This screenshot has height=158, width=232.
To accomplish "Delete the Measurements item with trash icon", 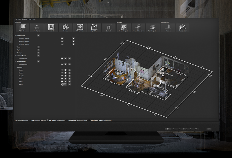I will click(x=66, y=64).
